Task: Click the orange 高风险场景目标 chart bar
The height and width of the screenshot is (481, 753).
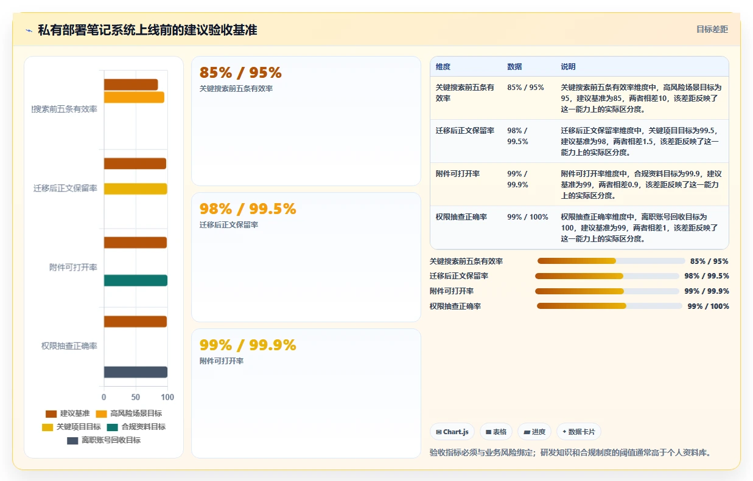Action: tap(134, 97)
